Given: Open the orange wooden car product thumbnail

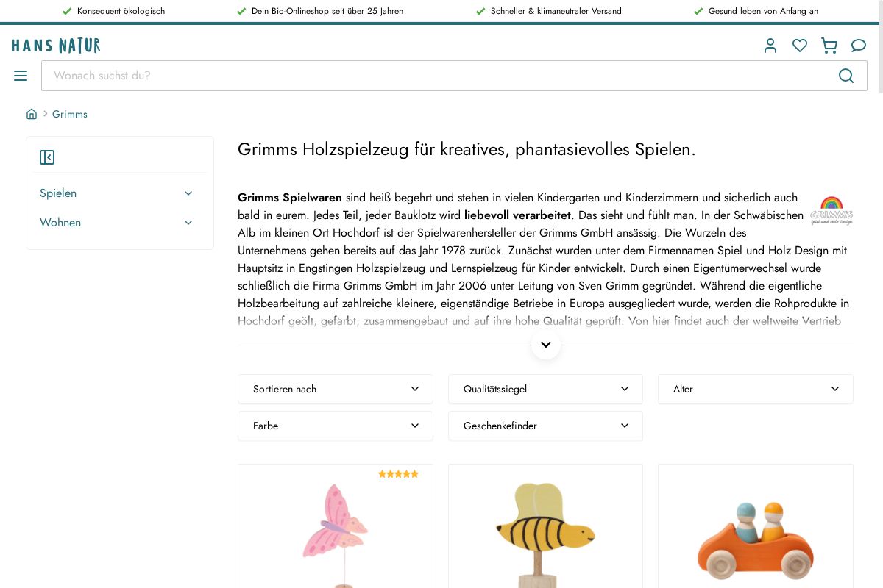Looking at the screenshot, I should pyautogui.click(x=756, y=540).
